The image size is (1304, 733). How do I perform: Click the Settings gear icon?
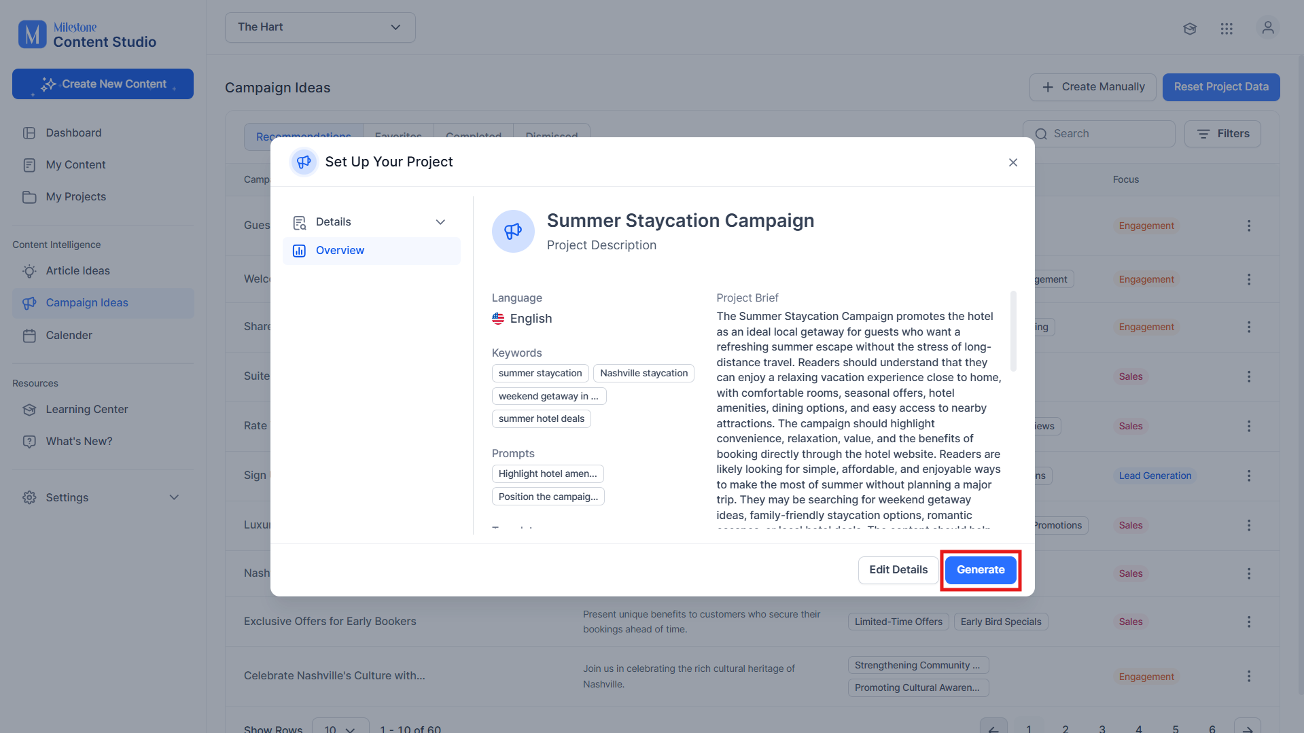[x=29, y=498]
